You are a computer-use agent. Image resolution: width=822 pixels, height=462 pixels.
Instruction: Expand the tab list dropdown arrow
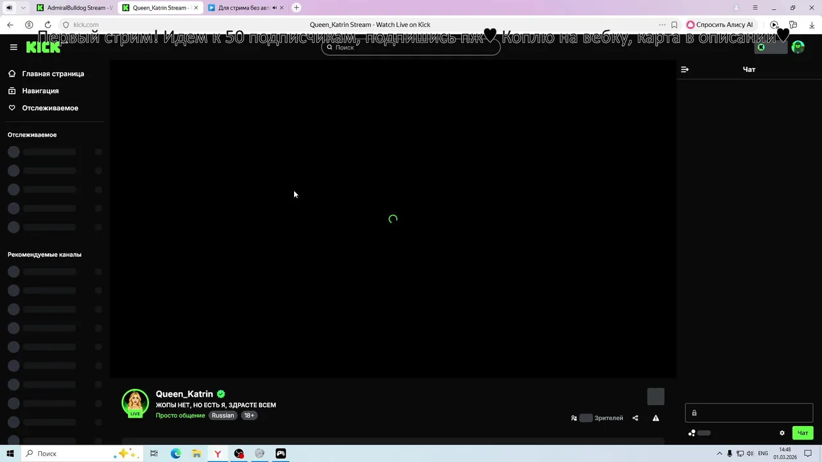pos(23,8)
